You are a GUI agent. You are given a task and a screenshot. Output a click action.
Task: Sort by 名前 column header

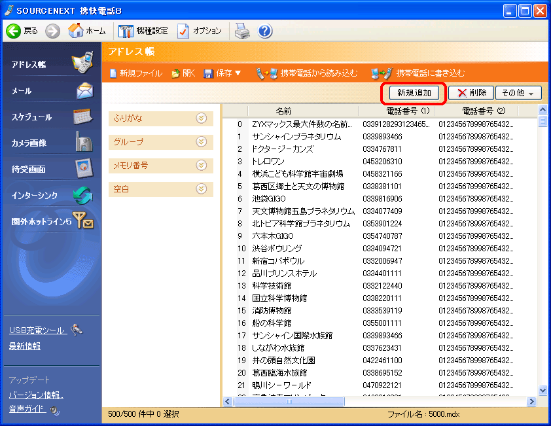pos(303,111)
